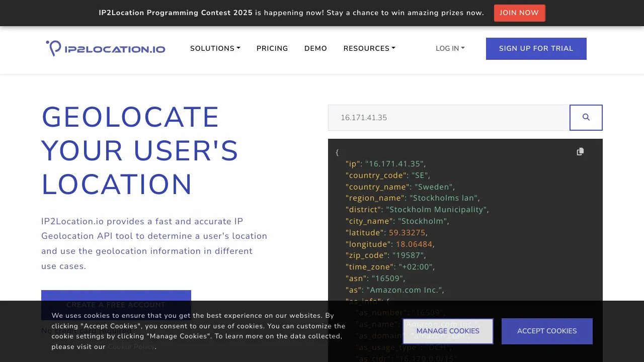Image resolution: width=644 pixels, height=362 pixels.
Task: Copy the JSON result with the copy icon
Action: point(580,151)
